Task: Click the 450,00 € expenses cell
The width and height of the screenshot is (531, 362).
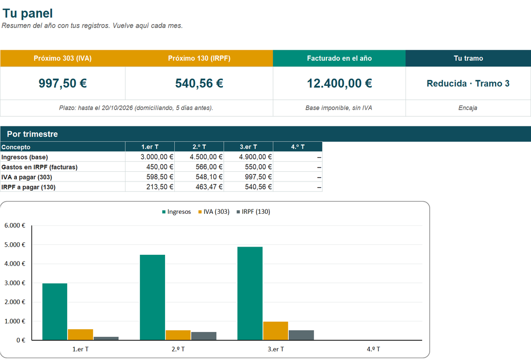Action: pos(150,167)
